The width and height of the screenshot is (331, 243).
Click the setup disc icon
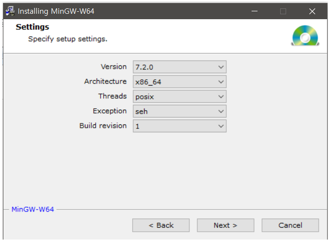305,35
